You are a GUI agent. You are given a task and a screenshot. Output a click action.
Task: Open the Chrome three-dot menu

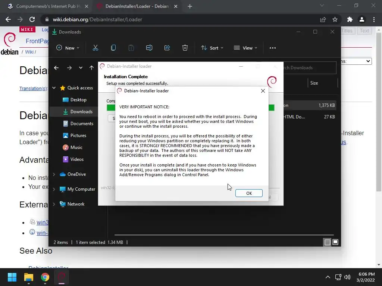point(374,19)
